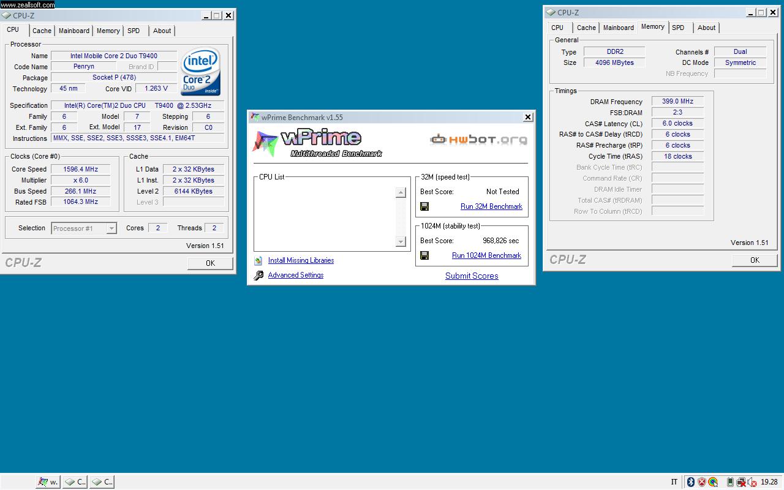Click the wPrime Multithreaded Benchmark logo
Screen dimensions: 784x490
pos(317,143)
